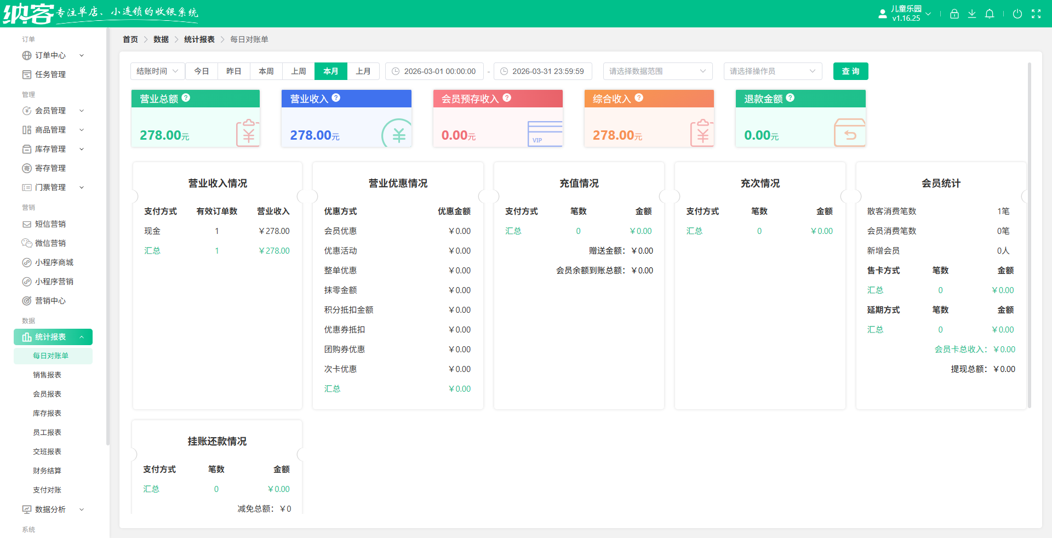The height and width of the screenshot is (538, 1052).
Task: Click the download icon in the top bar
Action: 972,14
